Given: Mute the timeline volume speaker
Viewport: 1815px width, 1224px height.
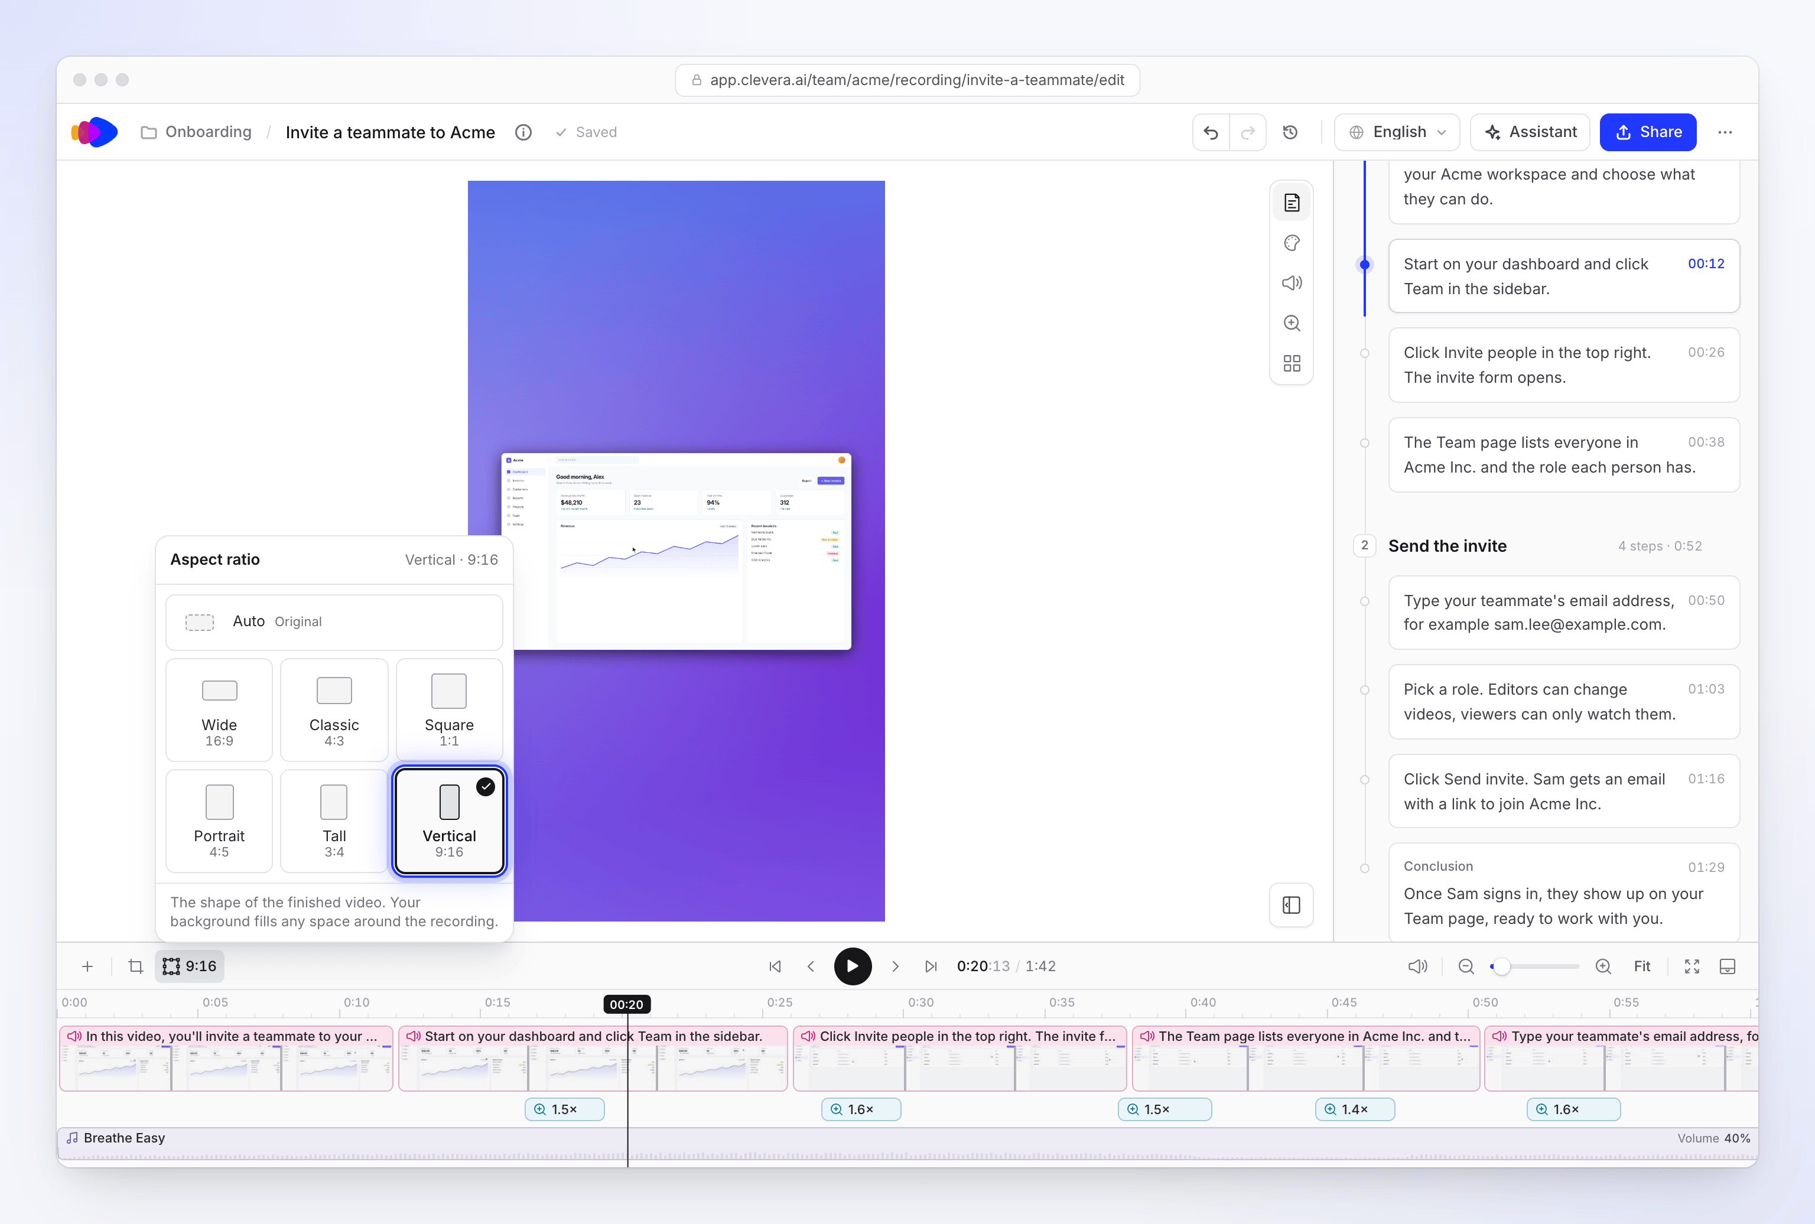Looking at the screenshot, I should (x=1417, y=966).
